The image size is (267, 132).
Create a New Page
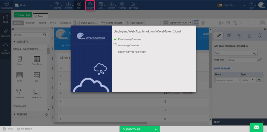point(23,15)
